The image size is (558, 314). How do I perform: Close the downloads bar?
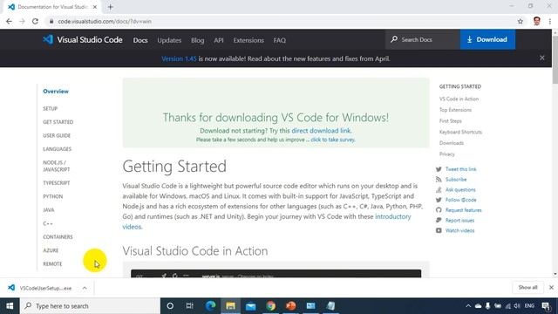tap(551, 287)
